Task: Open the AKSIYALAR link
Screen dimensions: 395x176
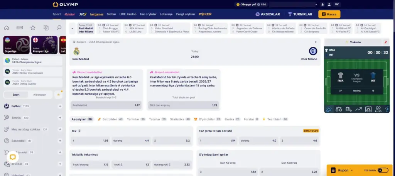Action: click(268, 14)
